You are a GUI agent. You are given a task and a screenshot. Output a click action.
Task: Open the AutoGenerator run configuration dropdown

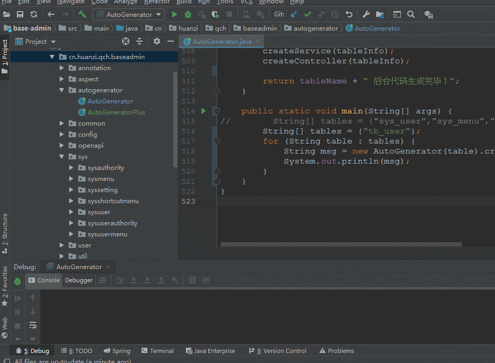pos(129,14)
